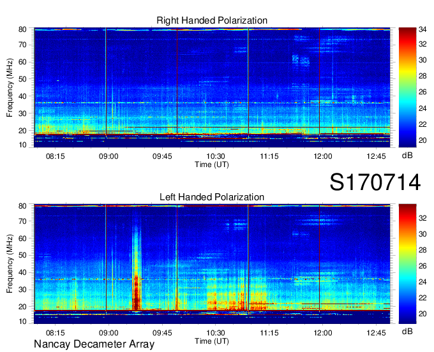This screenshot has width=434, height=352.
Task: Click the 26 value on Left Handed colorbar
Action: click(x=423, y=266)
